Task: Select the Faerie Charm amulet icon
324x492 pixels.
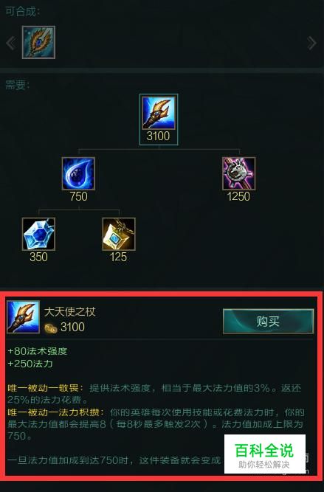Action: (119, 234)
